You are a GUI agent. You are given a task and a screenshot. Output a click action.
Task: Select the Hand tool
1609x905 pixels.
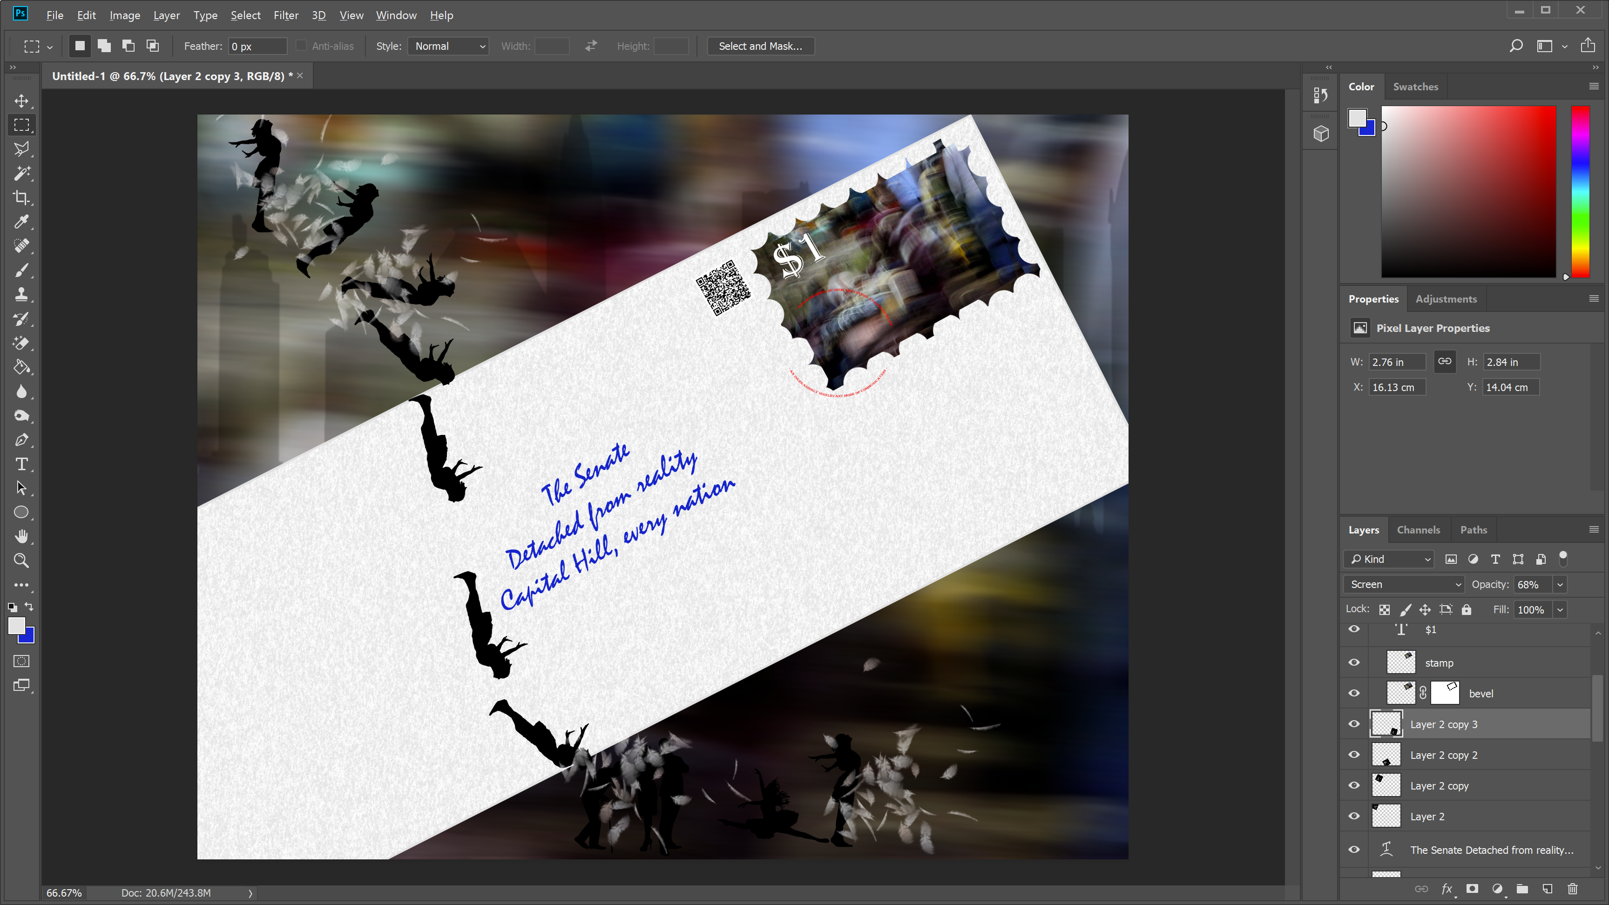21,536
